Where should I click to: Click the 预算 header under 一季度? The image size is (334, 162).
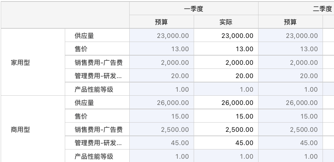click(x=161, y=22)
